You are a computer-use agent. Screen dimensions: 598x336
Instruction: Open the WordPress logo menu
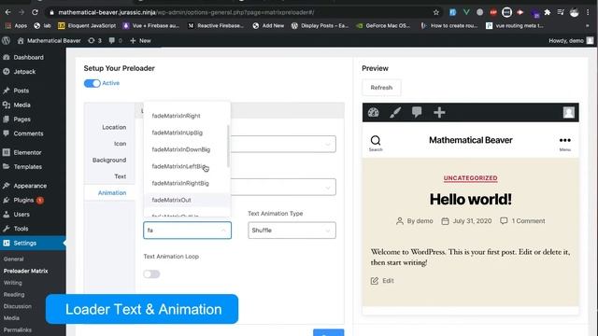point(7,40)
